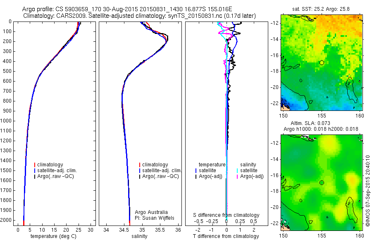Click the 'sat. SST: 25.2 Argo: 25.8' heading

click(x=321, y=9)
